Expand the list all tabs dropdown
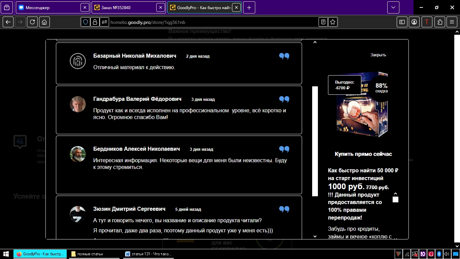The height and width of the screenshot is (259, 460). (393, 7)
